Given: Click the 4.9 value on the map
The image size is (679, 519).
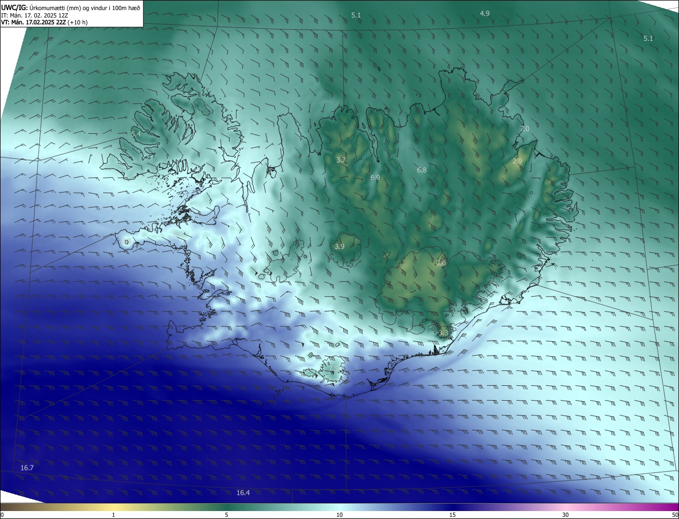Looking at the screenshot, I should pos(485,13).
